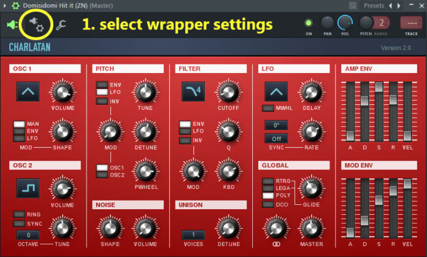Viewport: 427px width, 257px height.
Task: Select the OSC 2 square waveform button
Action: pyautogui.click(x=28, y=187)
